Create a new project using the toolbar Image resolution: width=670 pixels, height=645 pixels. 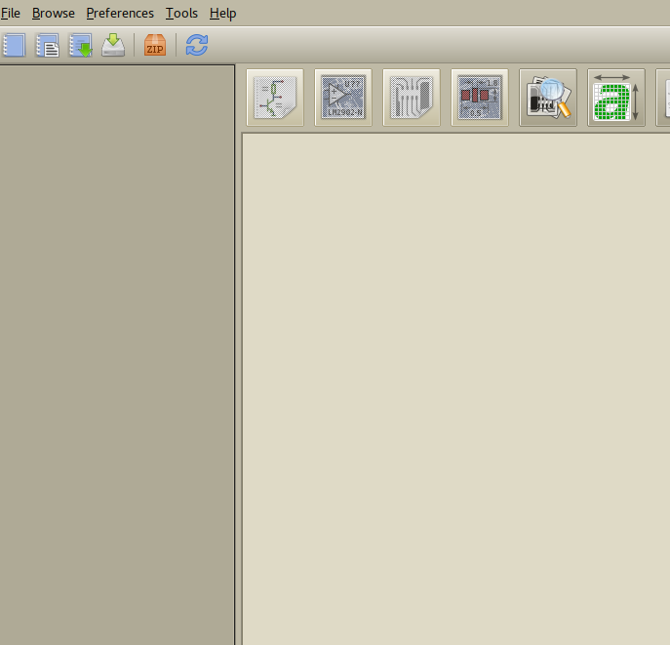point(14,45)
